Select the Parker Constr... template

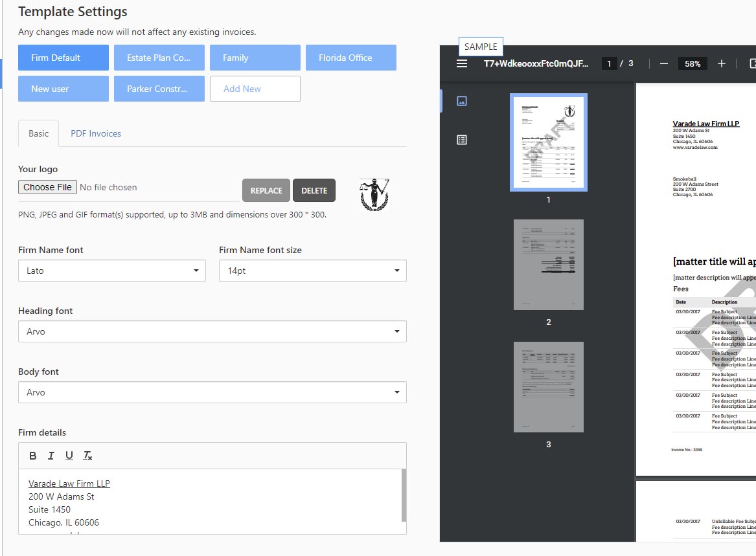tap(159, 89)
